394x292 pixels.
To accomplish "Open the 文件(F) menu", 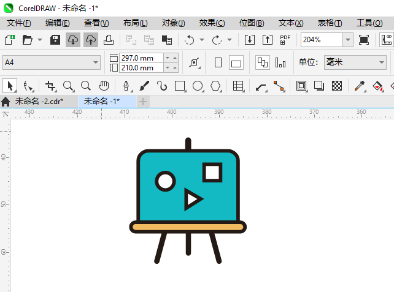I will tap(19, 23).
